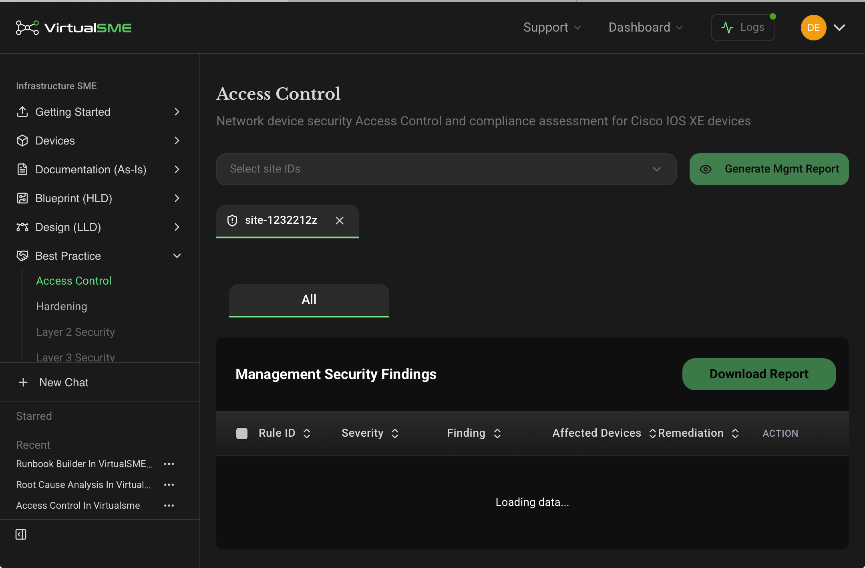Image resolution: width=865 pixels, height=568 pixels.
Task: Collapse the Best Practice section
Action: [177, 256]
